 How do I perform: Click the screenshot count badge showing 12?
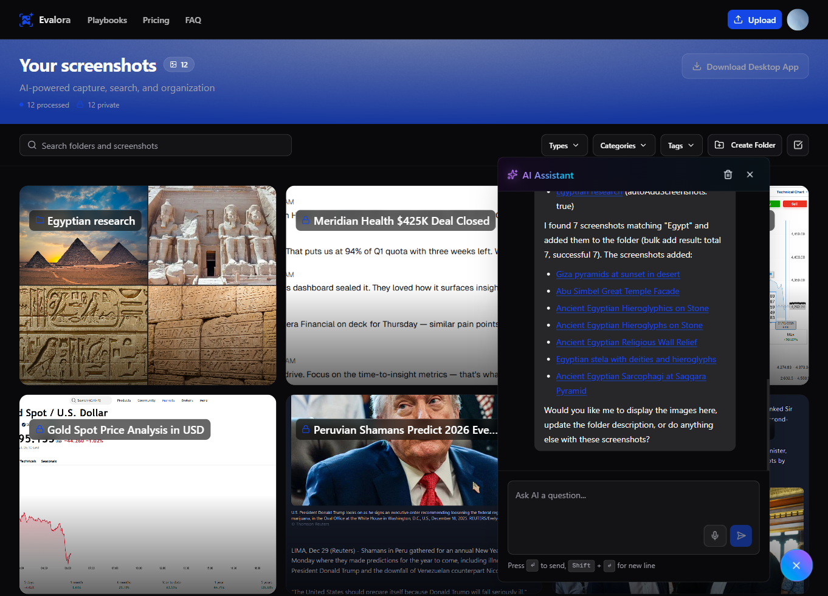coord(179,64)
